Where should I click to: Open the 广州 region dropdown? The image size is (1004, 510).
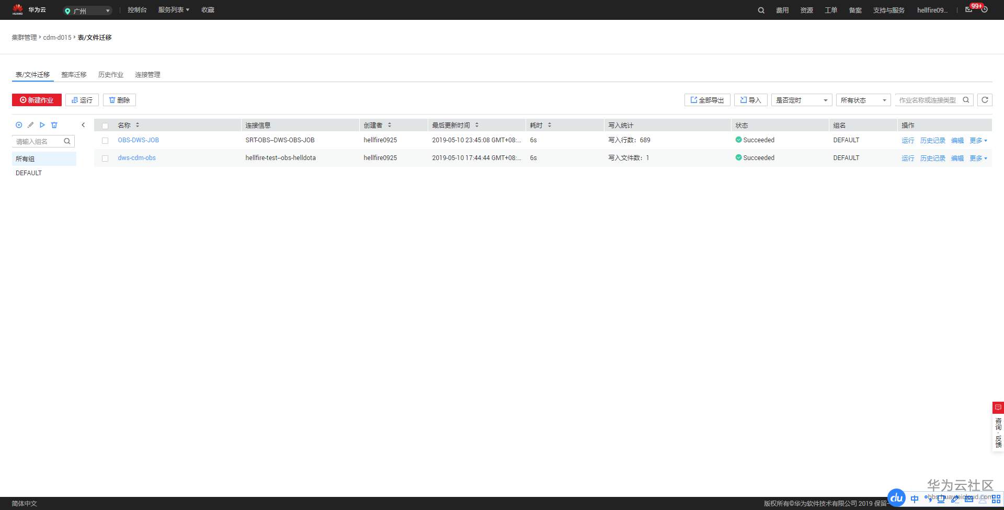click(87, 10)
